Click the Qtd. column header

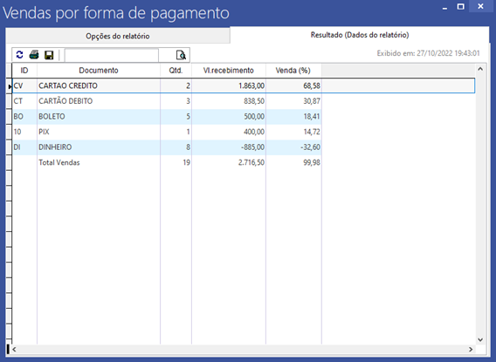176,71
